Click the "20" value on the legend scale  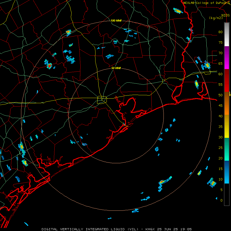click(x=220, y=158)
